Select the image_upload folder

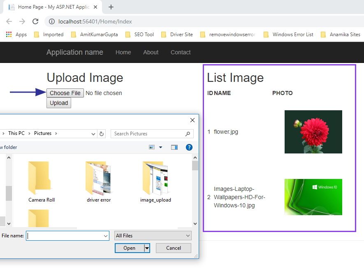tap(155, 181)
